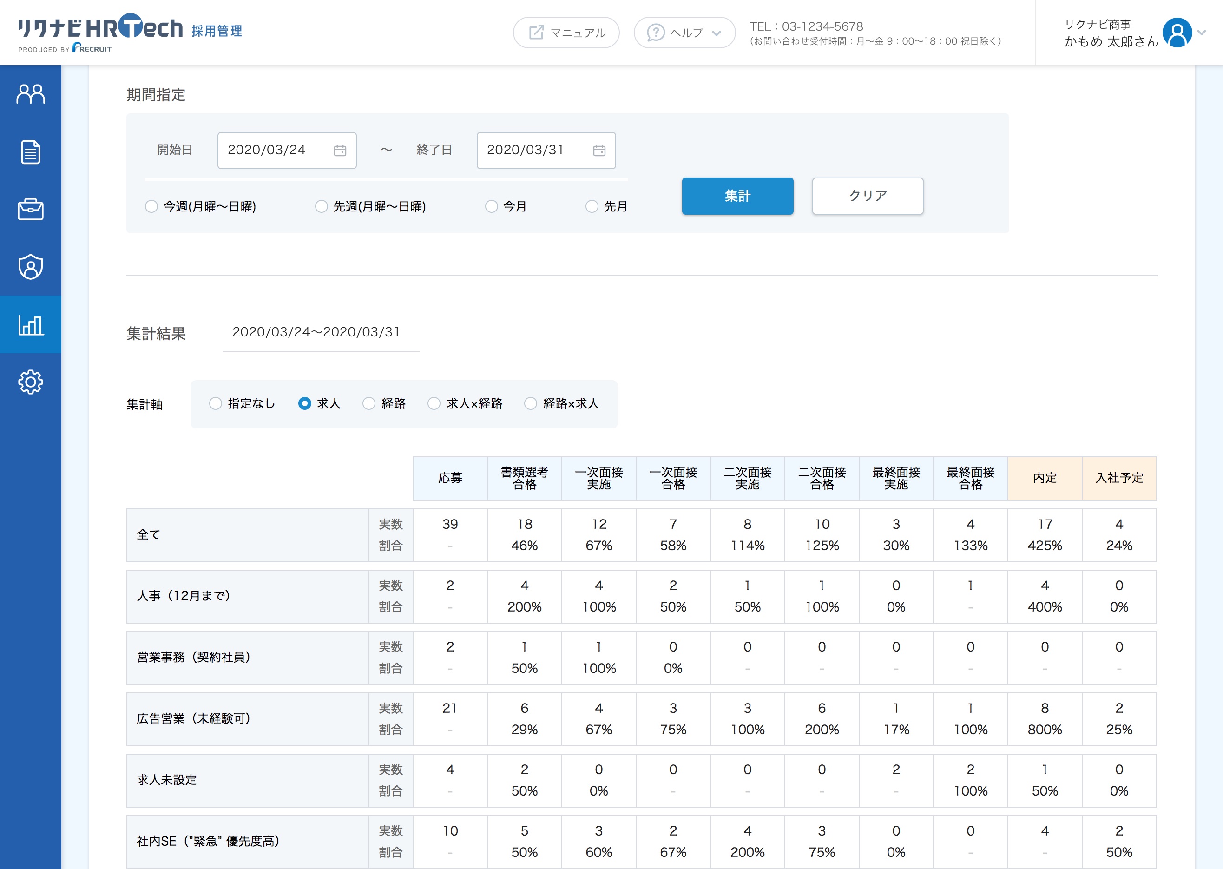The width and height of the screenshot is (1223, 869).
Task: Choose 求人×経路 aggregation axis
Action: 434,403
